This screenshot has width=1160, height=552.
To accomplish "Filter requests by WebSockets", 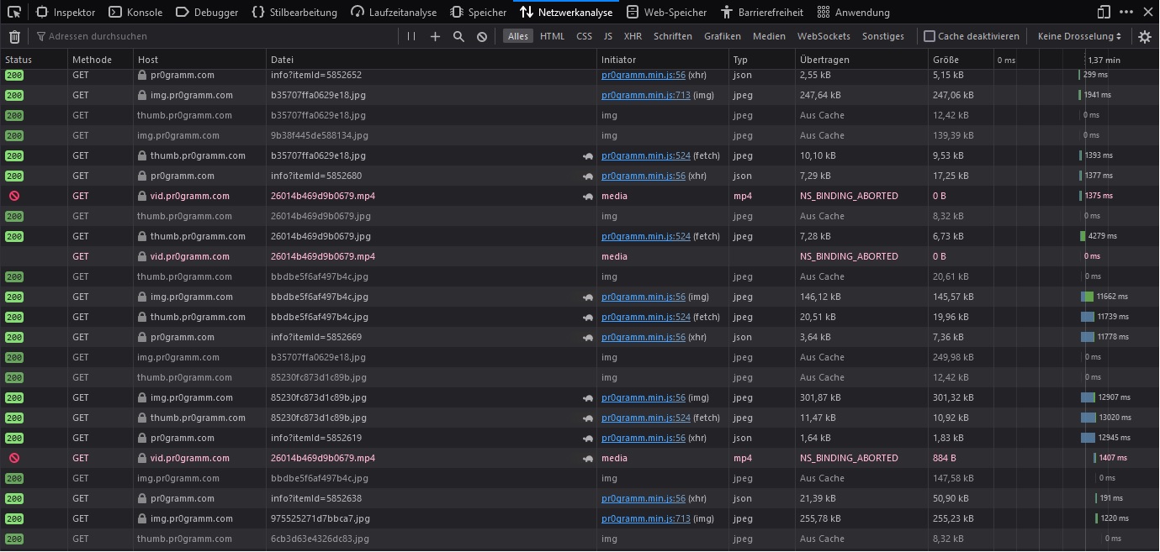I will coord(824,36).
